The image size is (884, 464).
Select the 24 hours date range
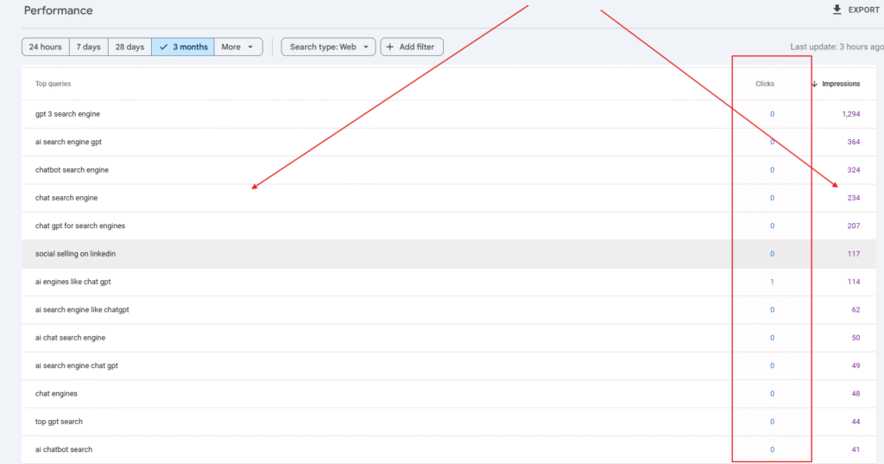(45, 47)
